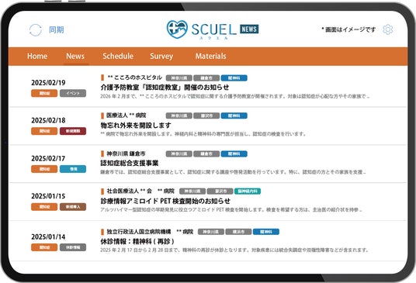This screenshot has width=416, height=283.
Task: Click the circular sync refresh icon
Action: point(35,30)
